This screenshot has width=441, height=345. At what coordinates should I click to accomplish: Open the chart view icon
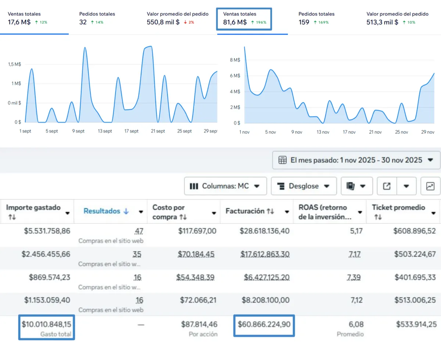pyautogui.click(x=430, y=186)
